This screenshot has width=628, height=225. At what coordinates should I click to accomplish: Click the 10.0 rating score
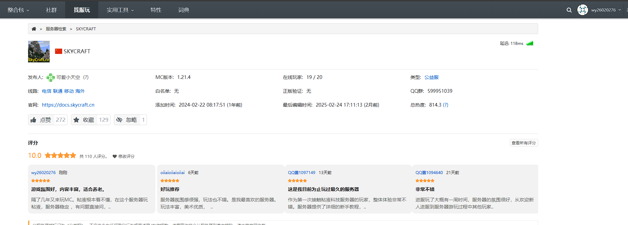click(35, 156)
